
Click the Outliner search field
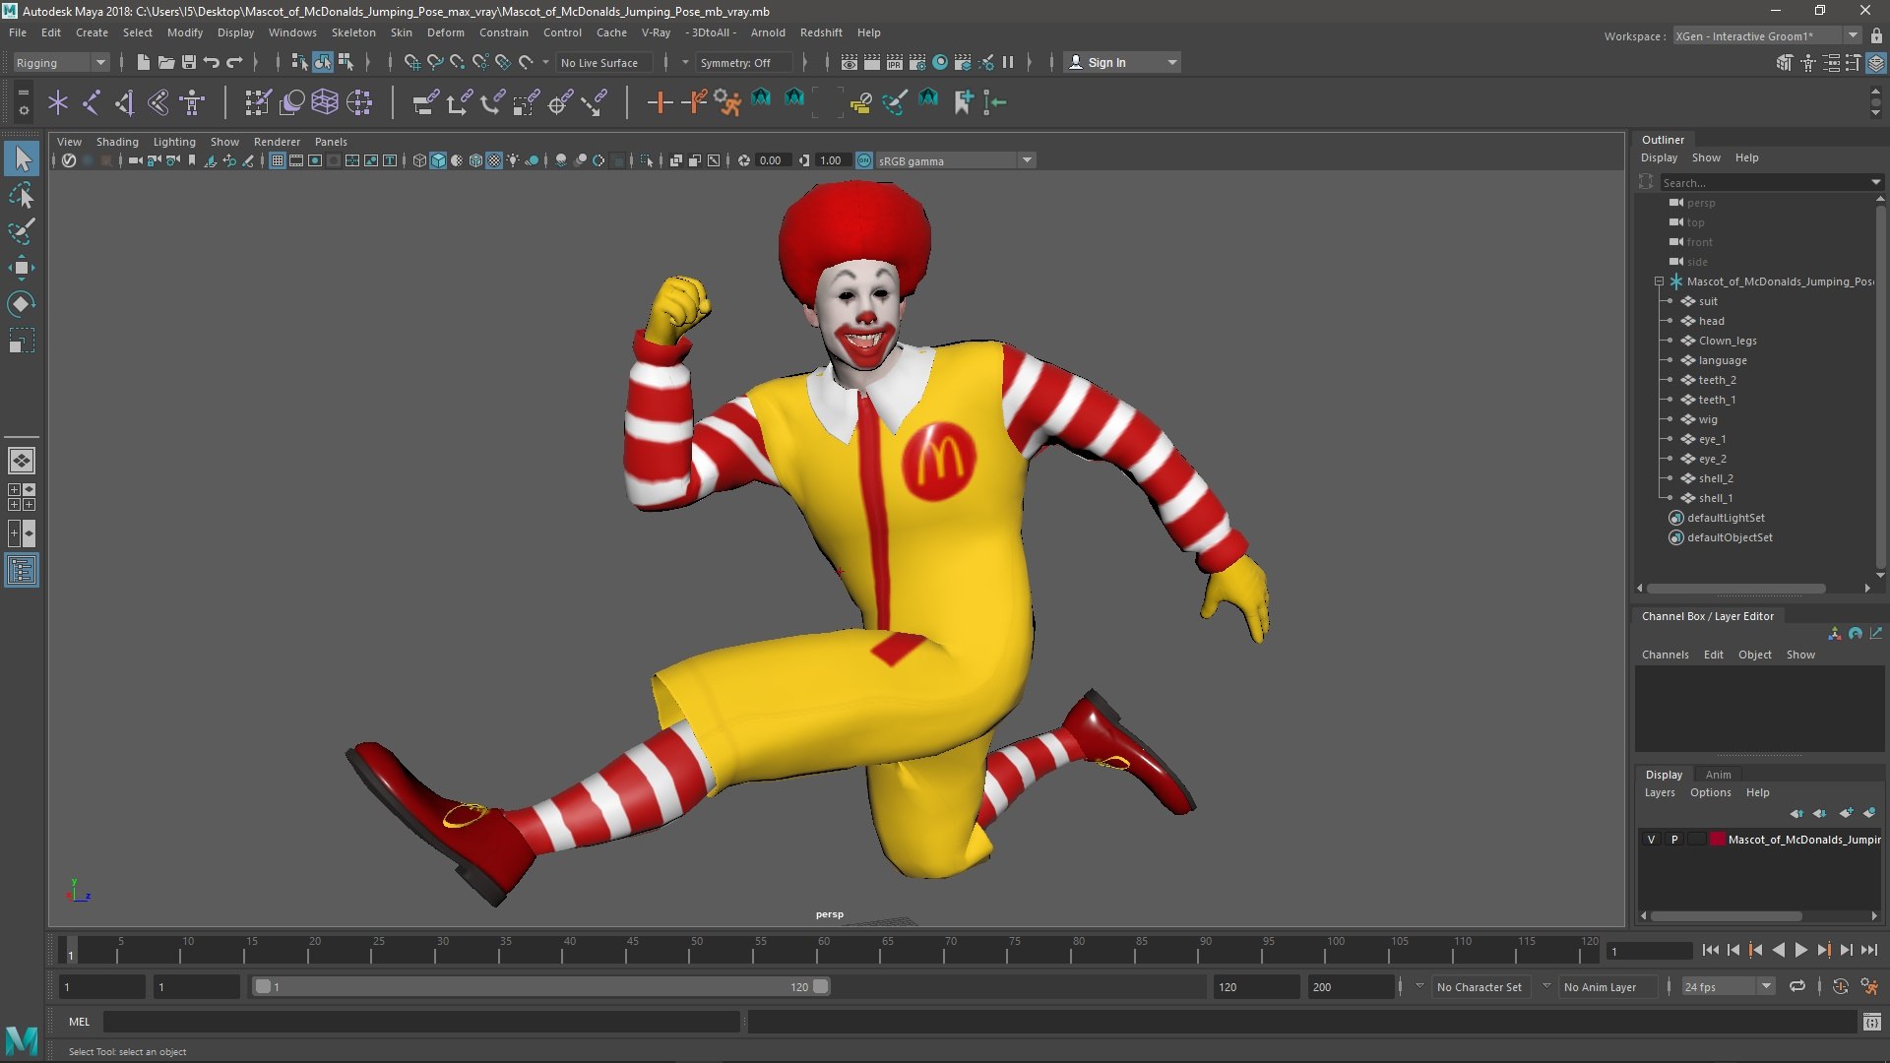[x=1770, y=182]
